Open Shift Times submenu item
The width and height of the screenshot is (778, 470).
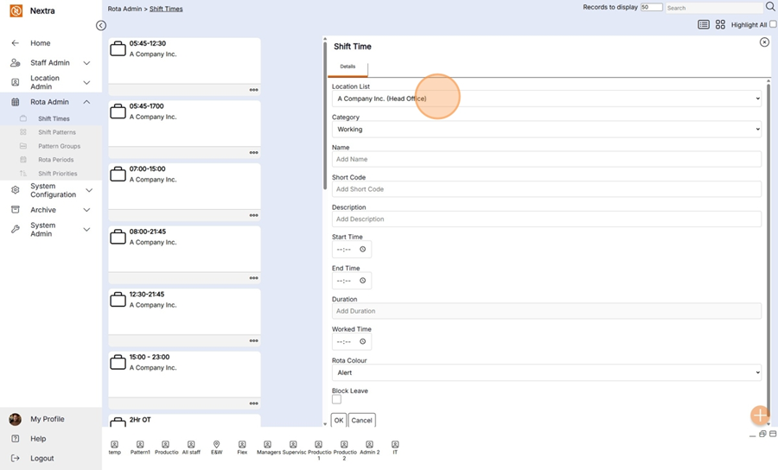[x=54, y=118]
